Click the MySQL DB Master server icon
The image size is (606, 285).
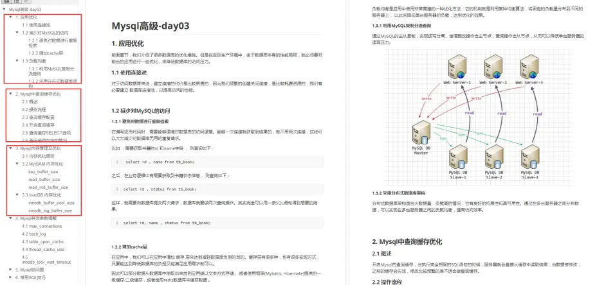[x=421, y=132]
